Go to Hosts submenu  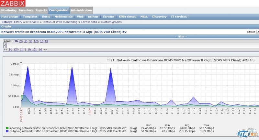46,17
